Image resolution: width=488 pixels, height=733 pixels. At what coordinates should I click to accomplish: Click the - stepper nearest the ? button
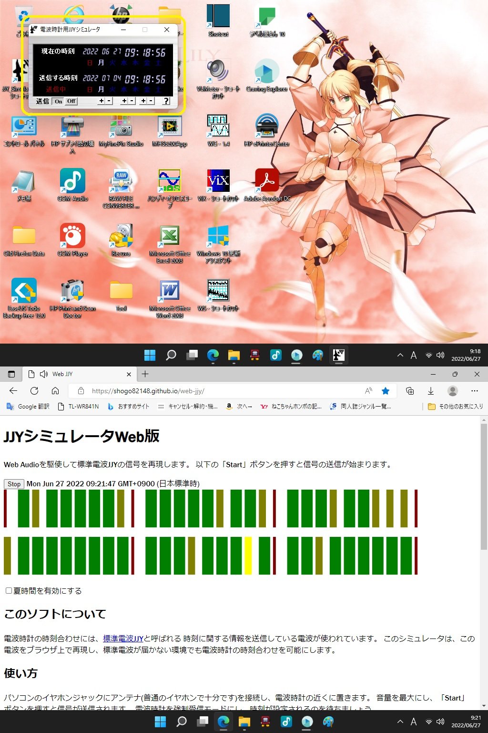(151, 101)
